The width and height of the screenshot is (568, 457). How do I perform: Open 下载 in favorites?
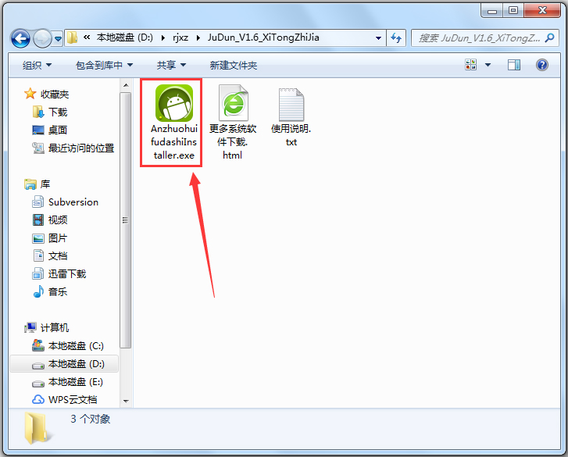[58, 112]
